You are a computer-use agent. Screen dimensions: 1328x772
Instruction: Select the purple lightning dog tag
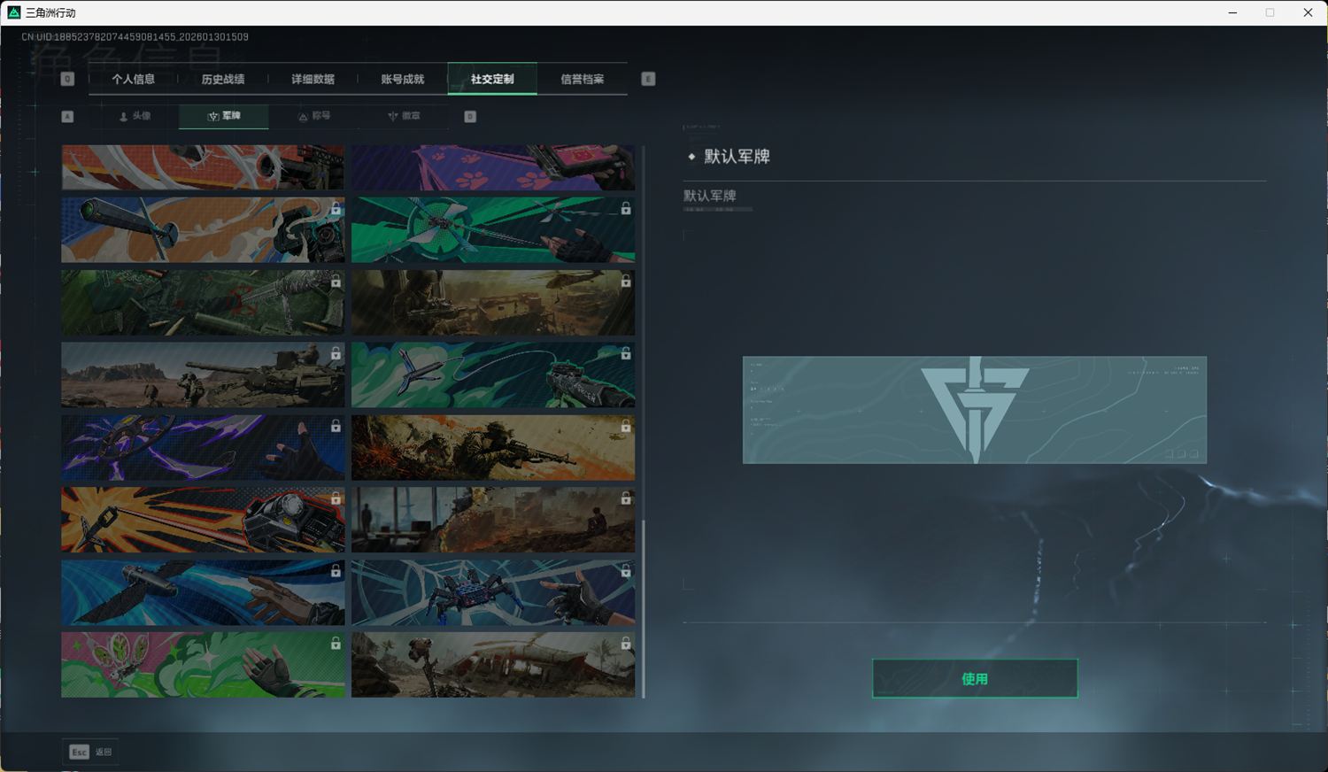coord(203,448)
